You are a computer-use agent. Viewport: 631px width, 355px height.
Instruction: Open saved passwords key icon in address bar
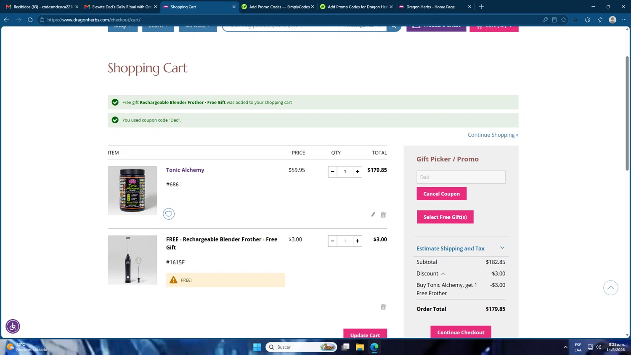pyautogui.click(x=545, y=20)
